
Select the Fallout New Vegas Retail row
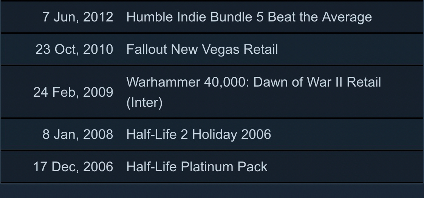tap(202, 49)
